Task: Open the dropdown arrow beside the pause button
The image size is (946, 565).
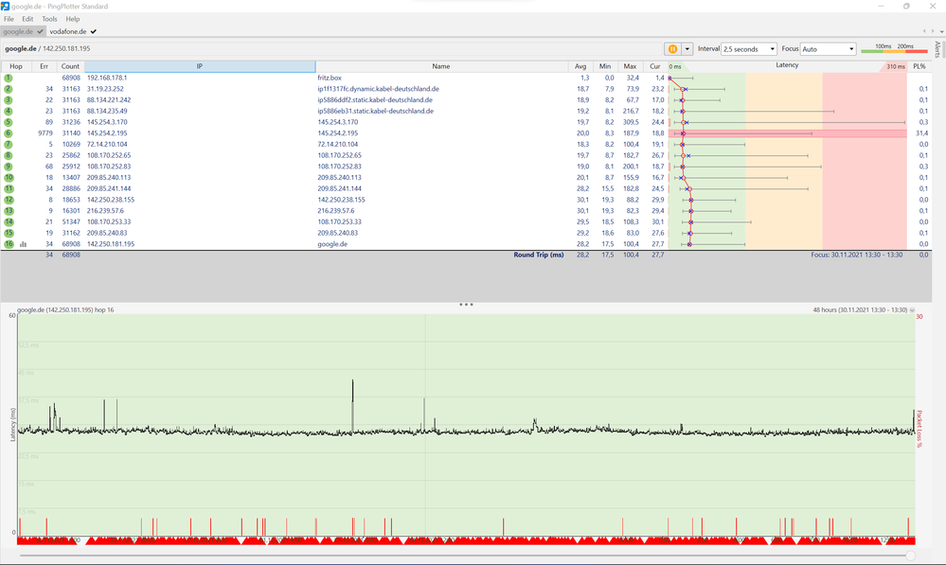Action: pos(687,49)
